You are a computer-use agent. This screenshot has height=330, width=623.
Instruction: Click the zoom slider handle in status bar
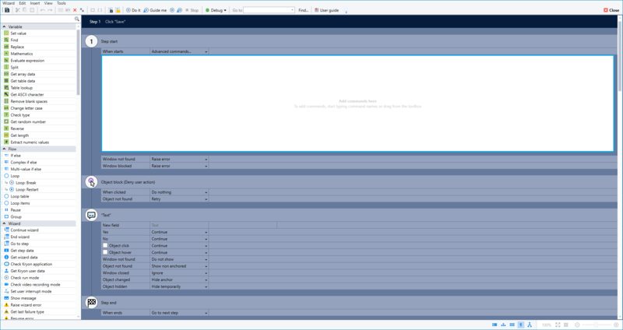pos(596,325)
